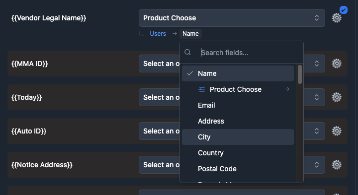The image size is (358, 195).
Task: Open the Today select dropdown
Action: point(159,97)
